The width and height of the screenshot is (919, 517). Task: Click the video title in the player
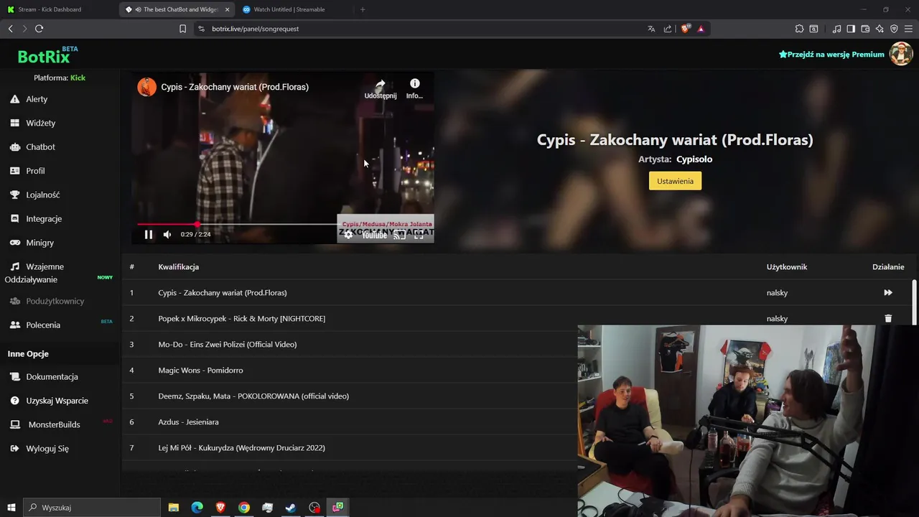click(235, 87)
